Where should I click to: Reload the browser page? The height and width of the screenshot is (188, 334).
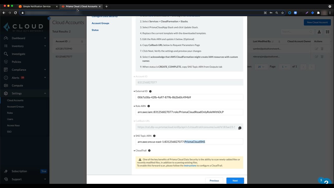[x=15, y=13]
